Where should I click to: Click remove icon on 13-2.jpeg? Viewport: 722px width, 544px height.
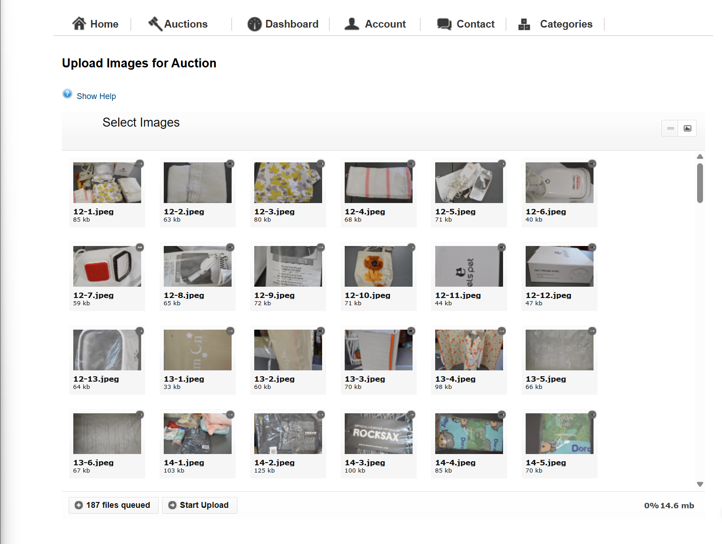tap(321, 331)
